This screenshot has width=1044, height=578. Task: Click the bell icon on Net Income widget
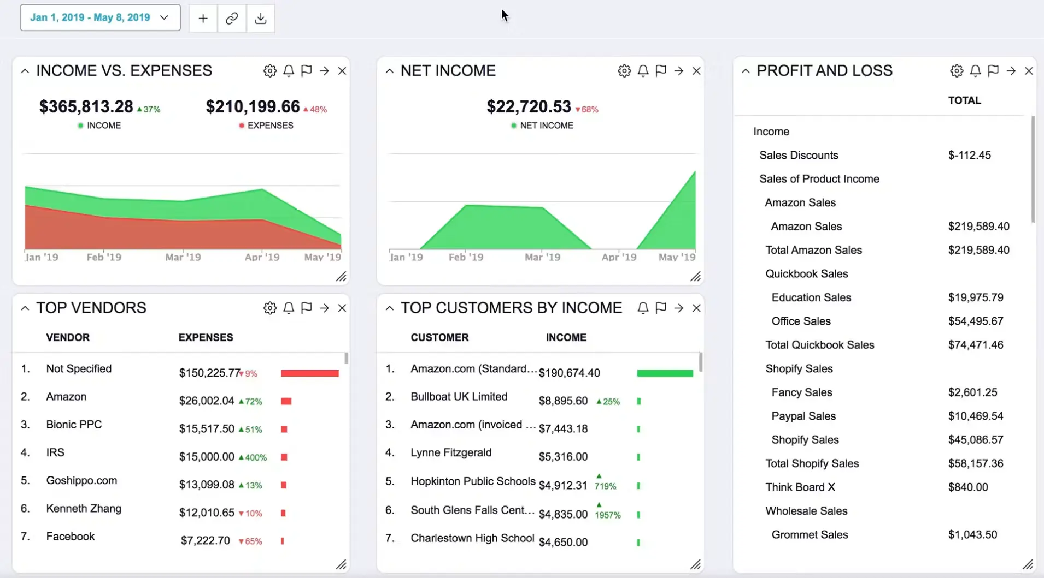[643, 71]
